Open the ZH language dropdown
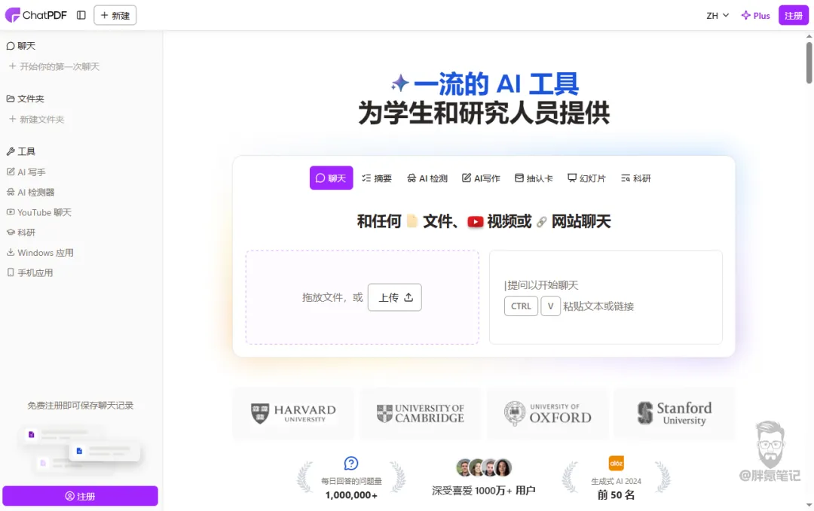This screenshot has width=814, height=511. click(x=718, y=16)
